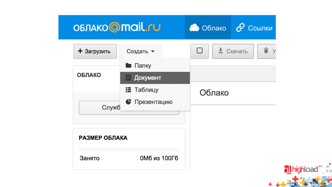Click the ОБЛАКО sidebar heading

click(89, 75)
